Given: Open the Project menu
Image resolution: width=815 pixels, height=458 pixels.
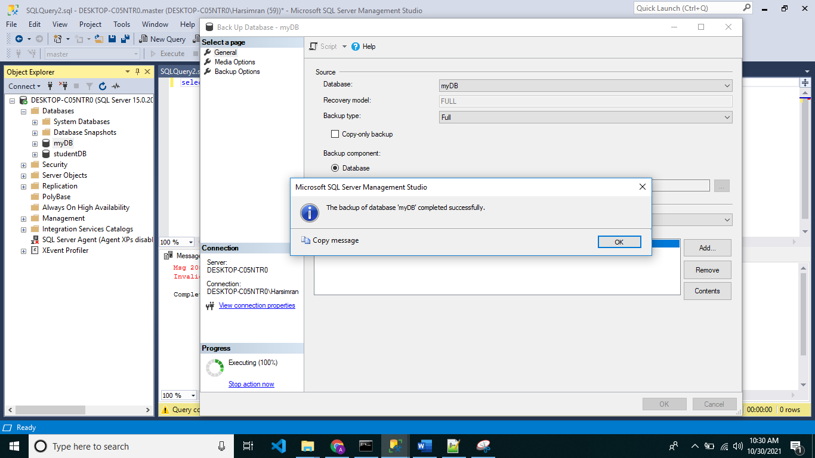Looking at the screenshot, I should tap(90, 24).
